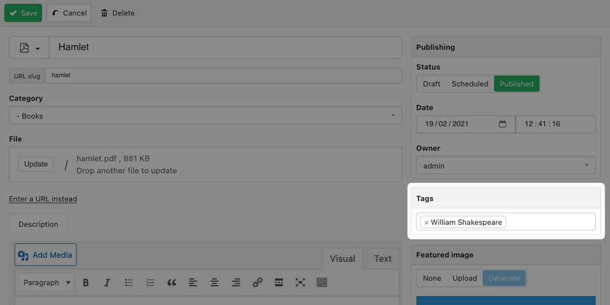
Task: Click hamlet.pdf file name text
Action: coord(97,158)
